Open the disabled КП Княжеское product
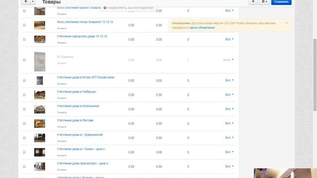The image size is (317, 178). pyautogui.click(x=65, y=57)
